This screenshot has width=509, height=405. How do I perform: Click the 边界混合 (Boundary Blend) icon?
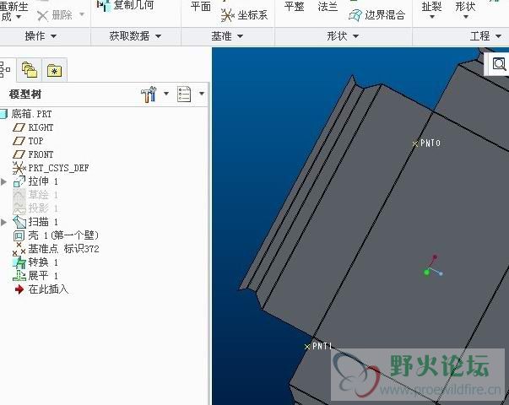tap(355, 15)
